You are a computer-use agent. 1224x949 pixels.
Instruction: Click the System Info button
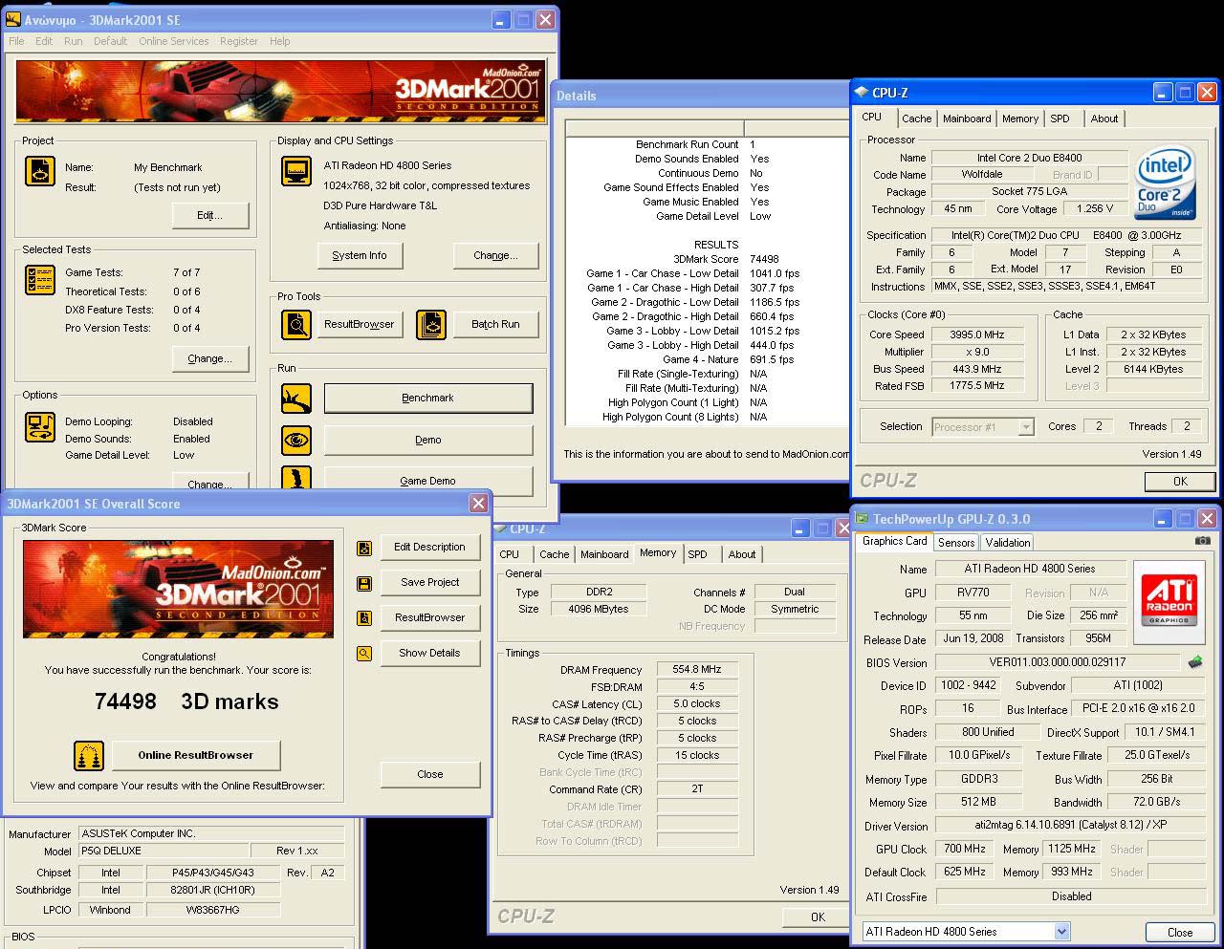pyautogui.click(x=360, y=256)
